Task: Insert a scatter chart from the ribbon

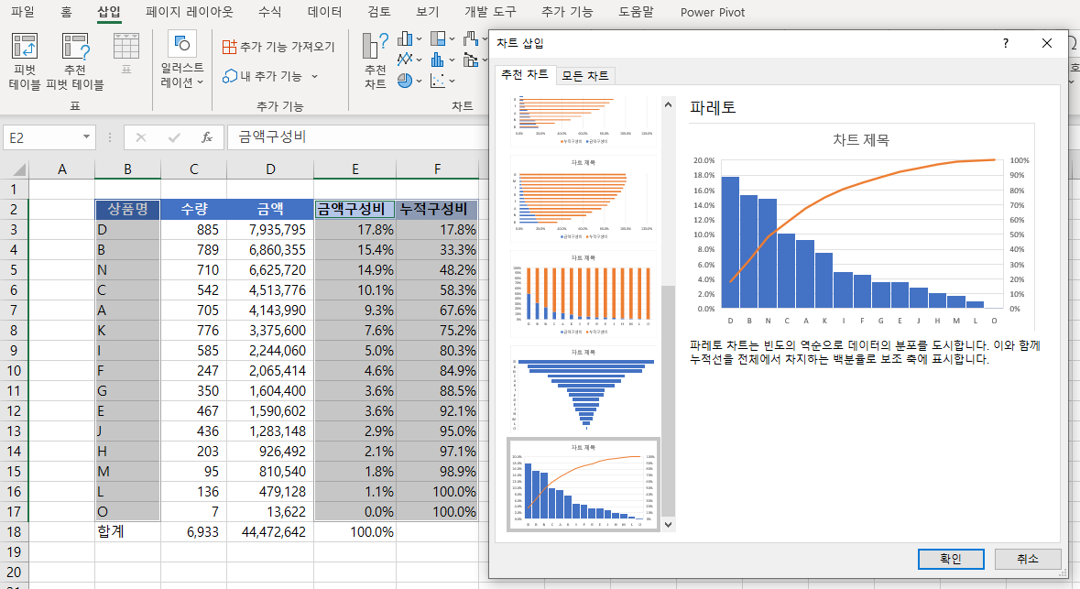Action: (438, 81)
